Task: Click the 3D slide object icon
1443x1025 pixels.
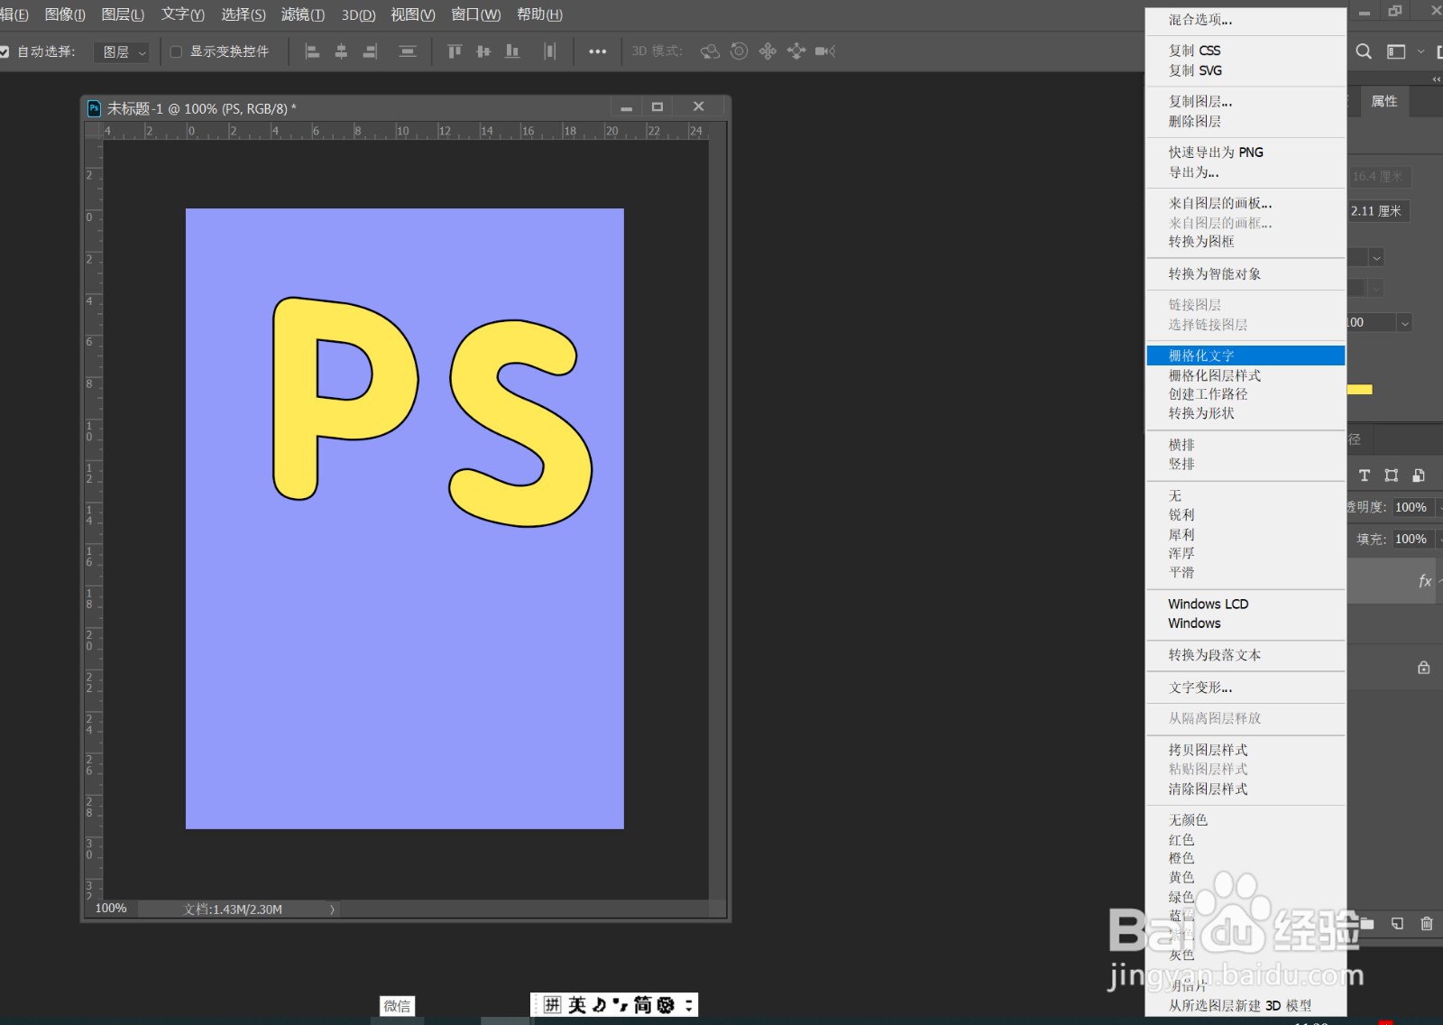Action: pyautogui.click(x=796, y=51)
